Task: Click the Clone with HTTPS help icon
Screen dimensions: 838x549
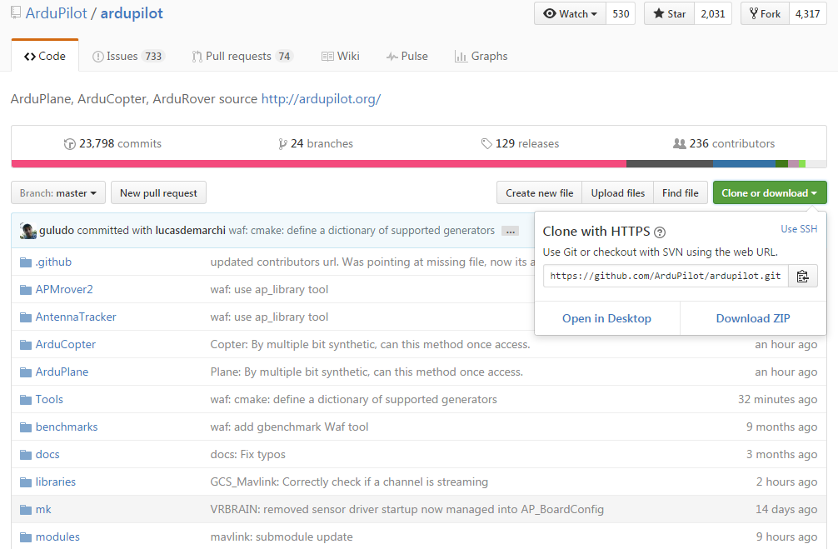Action: tap(660, 232)
